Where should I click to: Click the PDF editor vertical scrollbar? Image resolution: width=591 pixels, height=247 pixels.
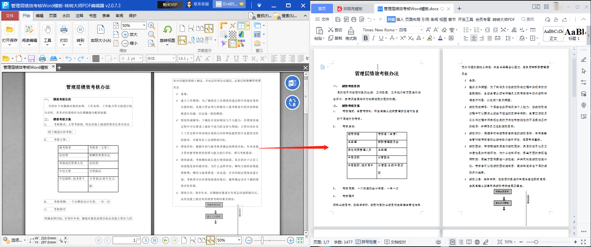[306, 97]
